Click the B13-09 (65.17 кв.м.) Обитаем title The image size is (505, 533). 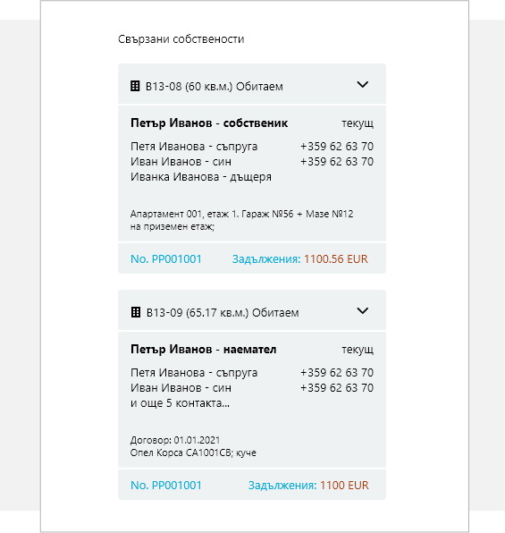click(223, 312)
